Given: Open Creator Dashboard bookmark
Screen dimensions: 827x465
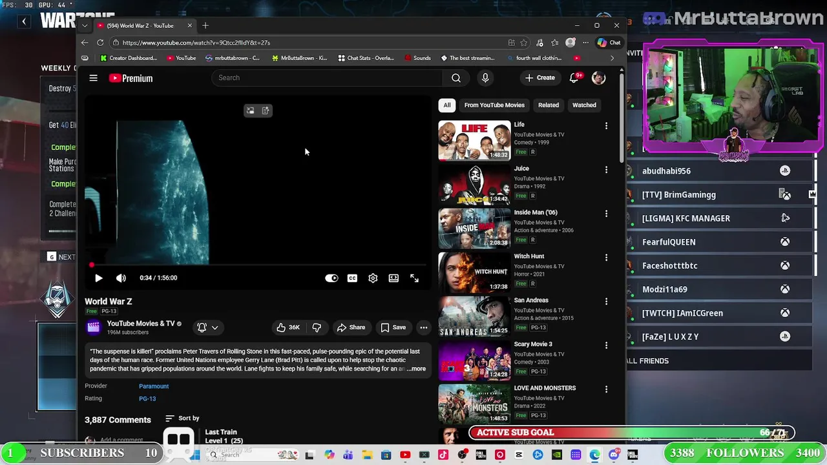Looking at the screenshot, I should point(128,58).
